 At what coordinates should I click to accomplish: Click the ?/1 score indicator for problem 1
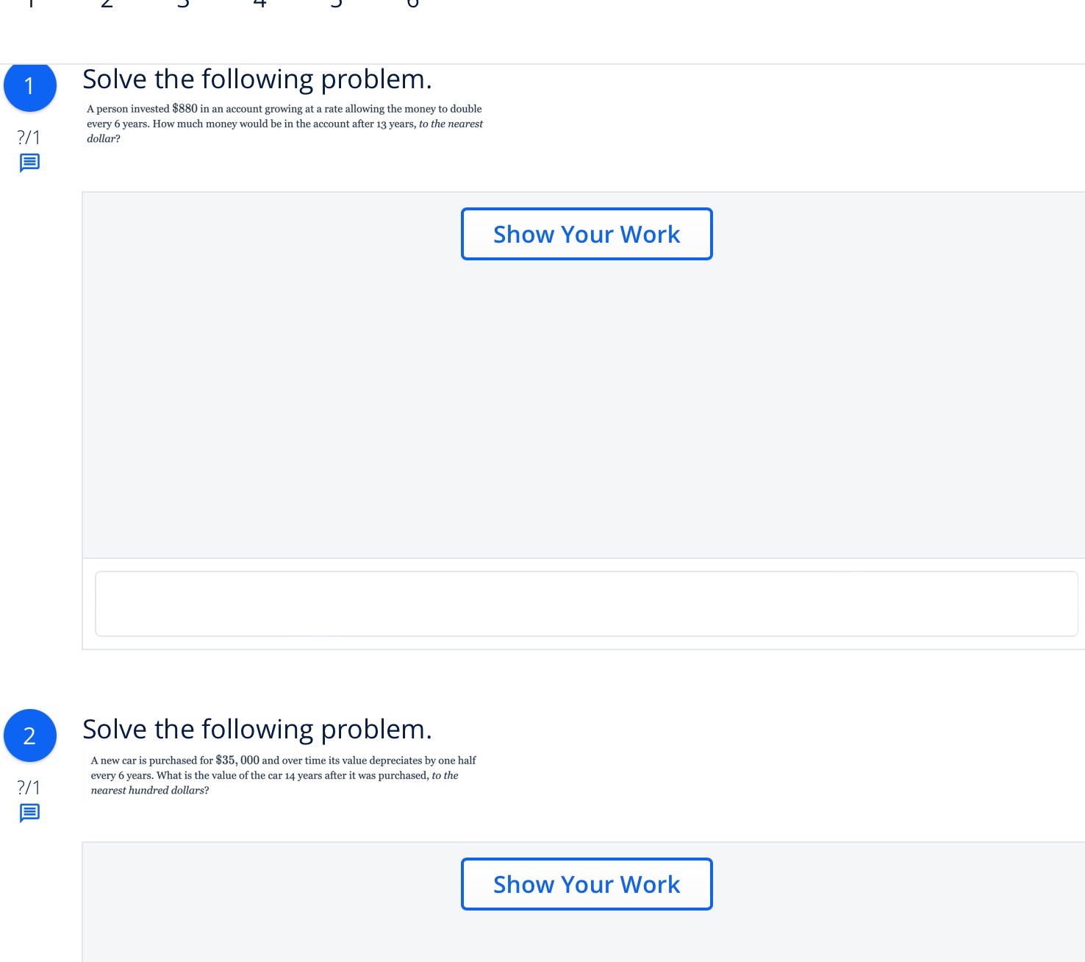[x=29, y=136]
